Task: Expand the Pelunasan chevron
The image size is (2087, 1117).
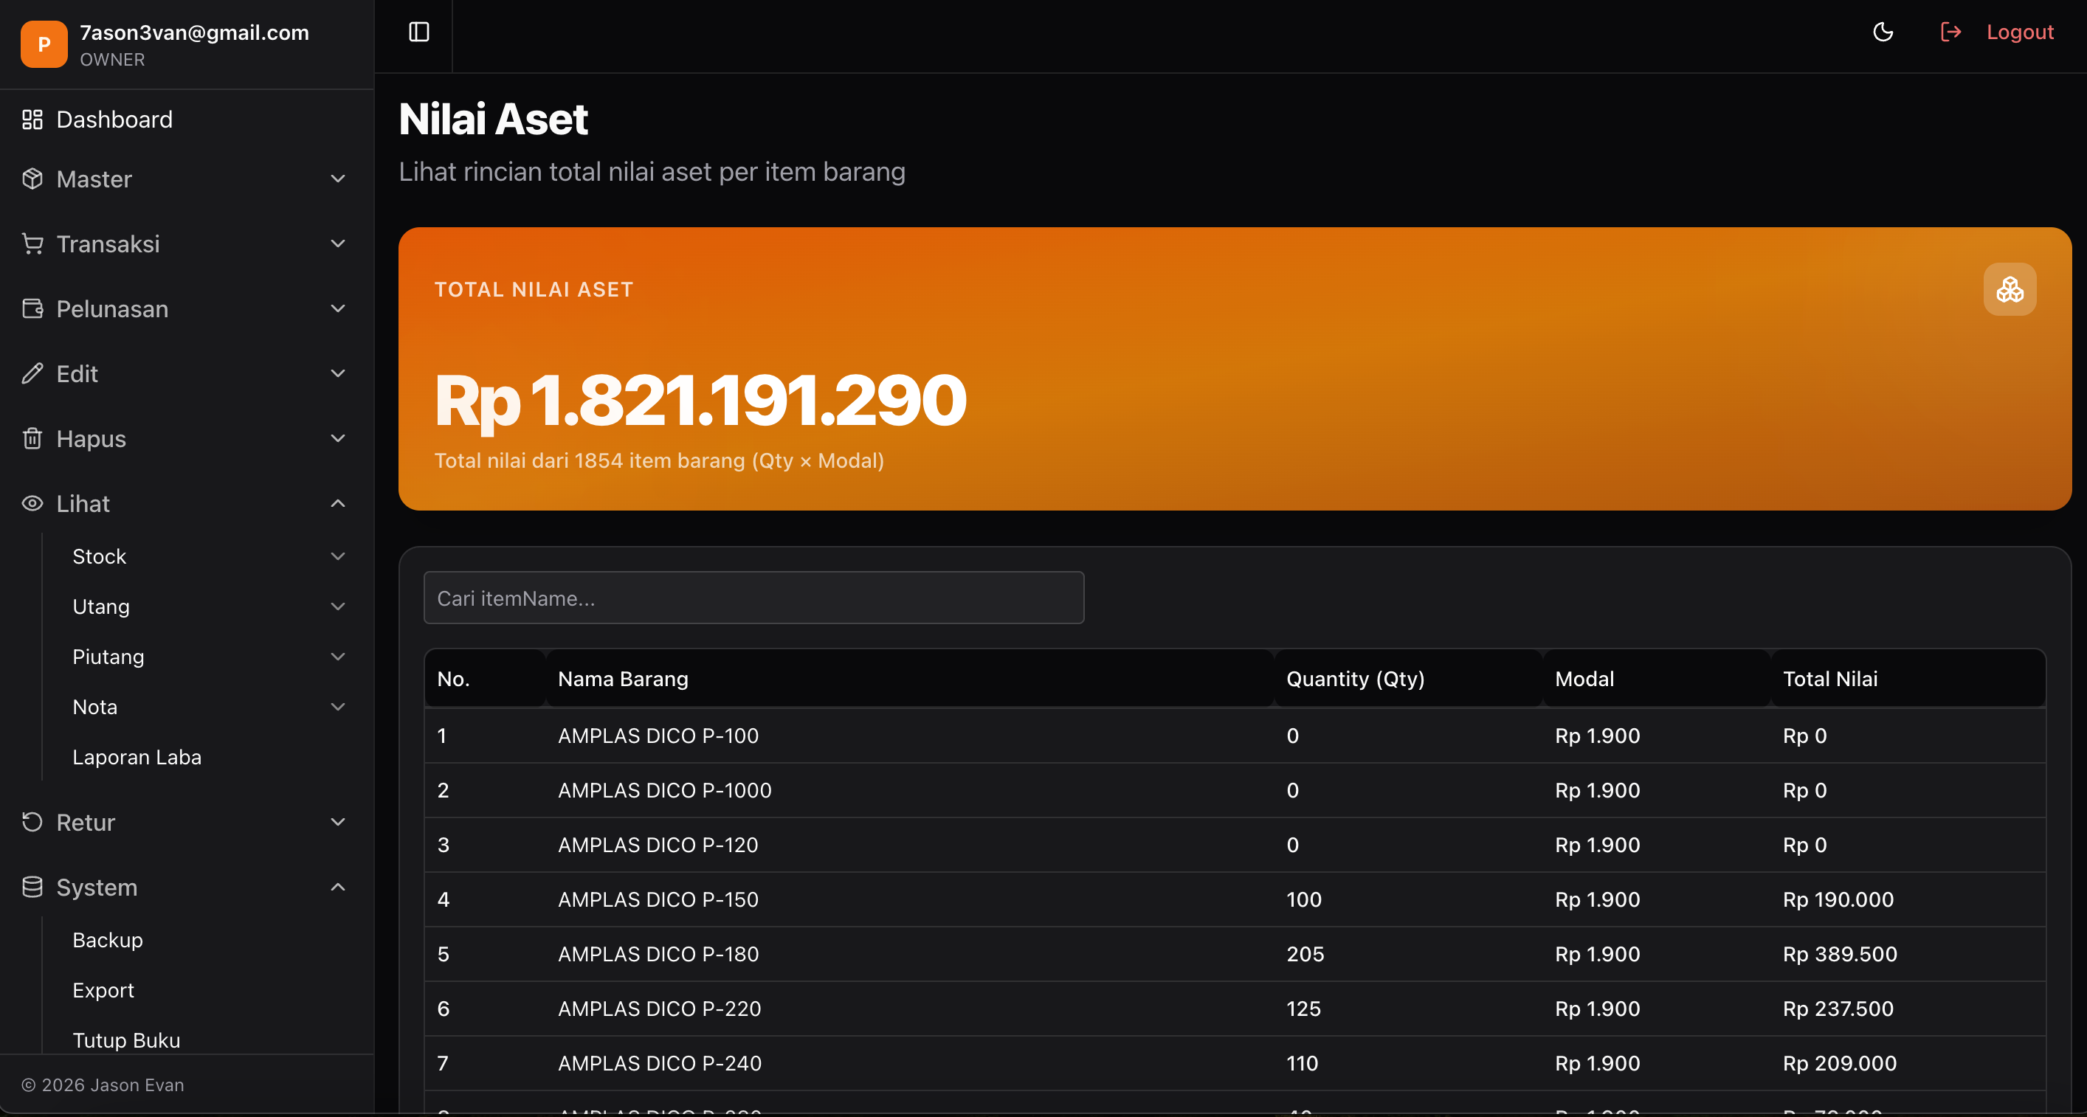Action: tap(338, 308)
